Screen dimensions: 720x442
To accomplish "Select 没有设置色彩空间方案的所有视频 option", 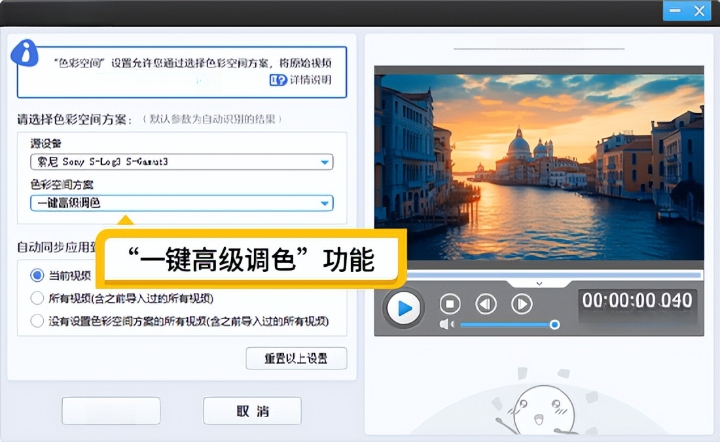I will click(37, 321).
